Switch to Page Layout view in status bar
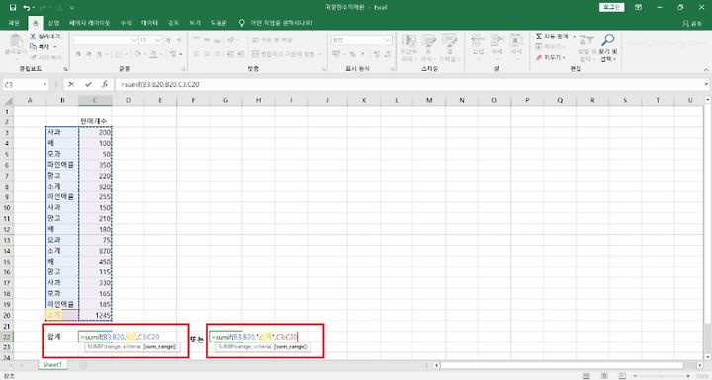Image resolution: width=712 pixels, height=380 pixels. [x=604, y=376]
